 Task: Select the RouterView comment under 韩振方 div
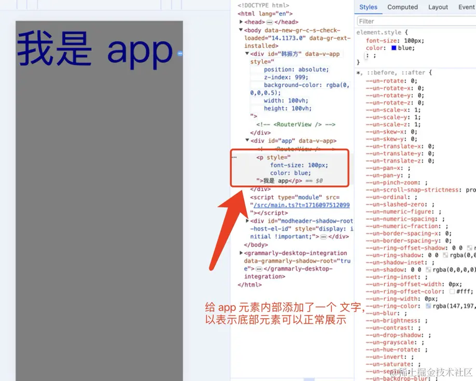point(296,124)
